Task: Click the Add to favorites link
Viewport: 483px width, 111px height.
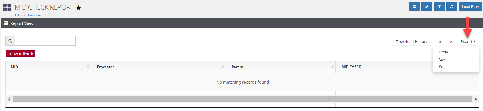Action: (28, 15)
